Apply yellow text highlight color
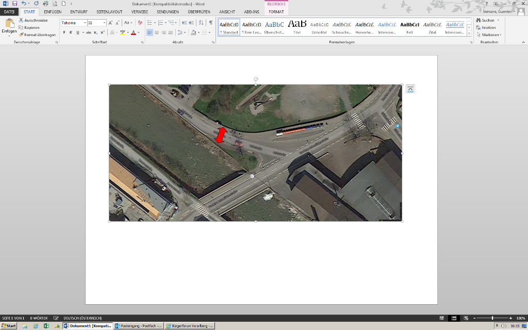The width and height of the screenshot is (528, 330). 123,32
